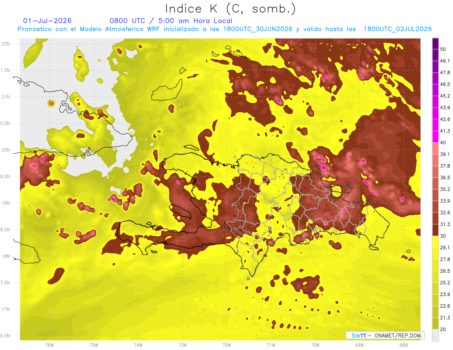Click the 72W longitude label

click(226, 345)
